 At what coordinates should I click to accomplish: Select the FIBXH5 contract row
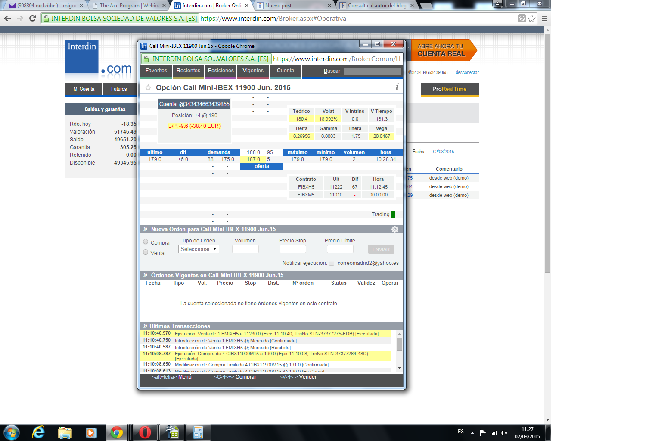point(341,187)
